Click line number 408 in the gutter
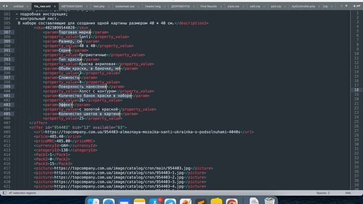 [x=7, y=127]
